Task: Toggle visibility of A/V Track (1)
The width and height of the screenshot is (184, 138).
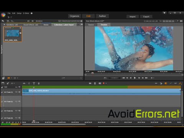Action: [x=16, y=92]
